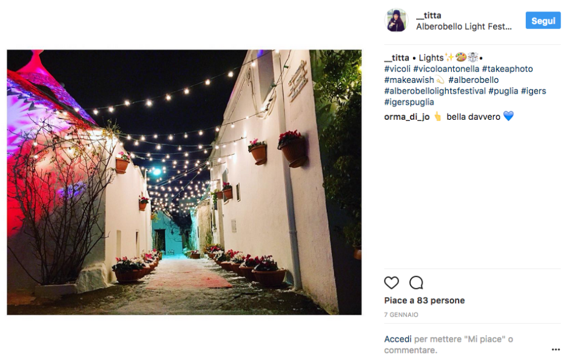The image size is (575, 363).
Task: Open the #igers hashtag
Action: pyautogui.click(x=533, y=91)
